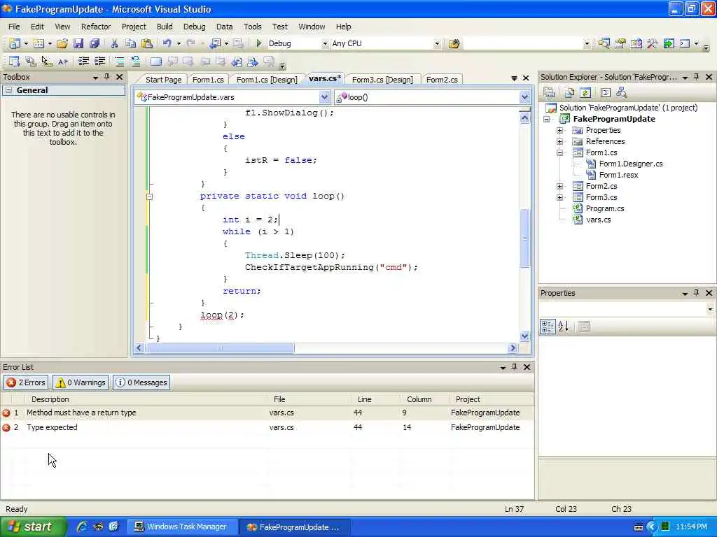This screenshot has width=717, height=537.
Task: Toggle the 2 Errors filter
Action: point(26,382)
